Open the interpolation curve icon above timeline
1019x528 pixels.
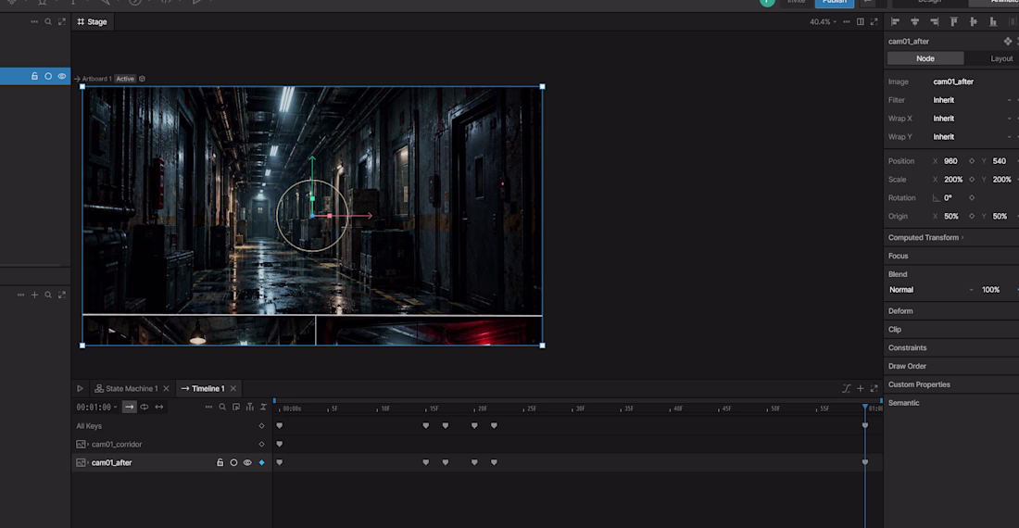click(846, 388)
